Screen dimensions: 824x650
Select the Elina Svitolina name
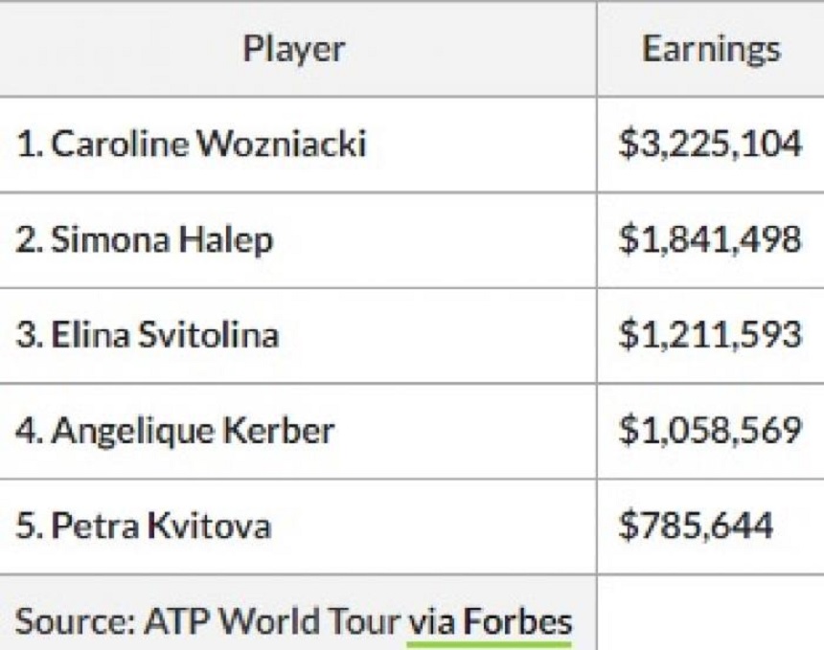(165, 335)
